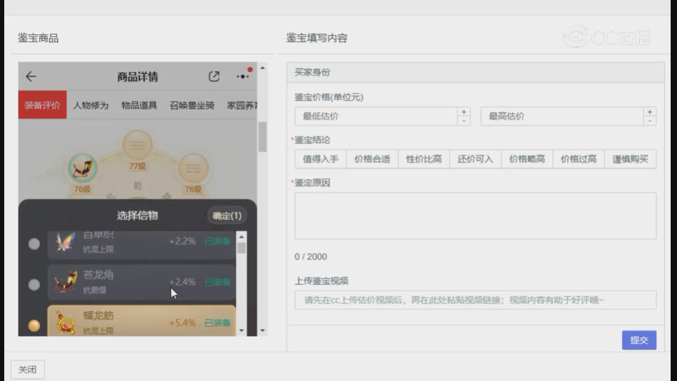Click the product panel scrollbar thumb
Screen dimensions: 677x381
(x=262, y=137)
